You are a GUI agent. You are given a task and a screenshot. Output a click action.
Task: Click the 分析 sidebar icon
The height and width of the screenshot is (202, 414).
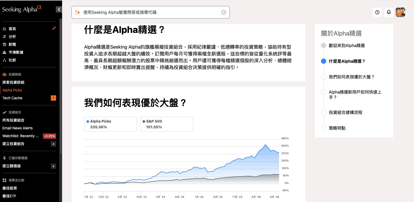[x=4, y=37]
